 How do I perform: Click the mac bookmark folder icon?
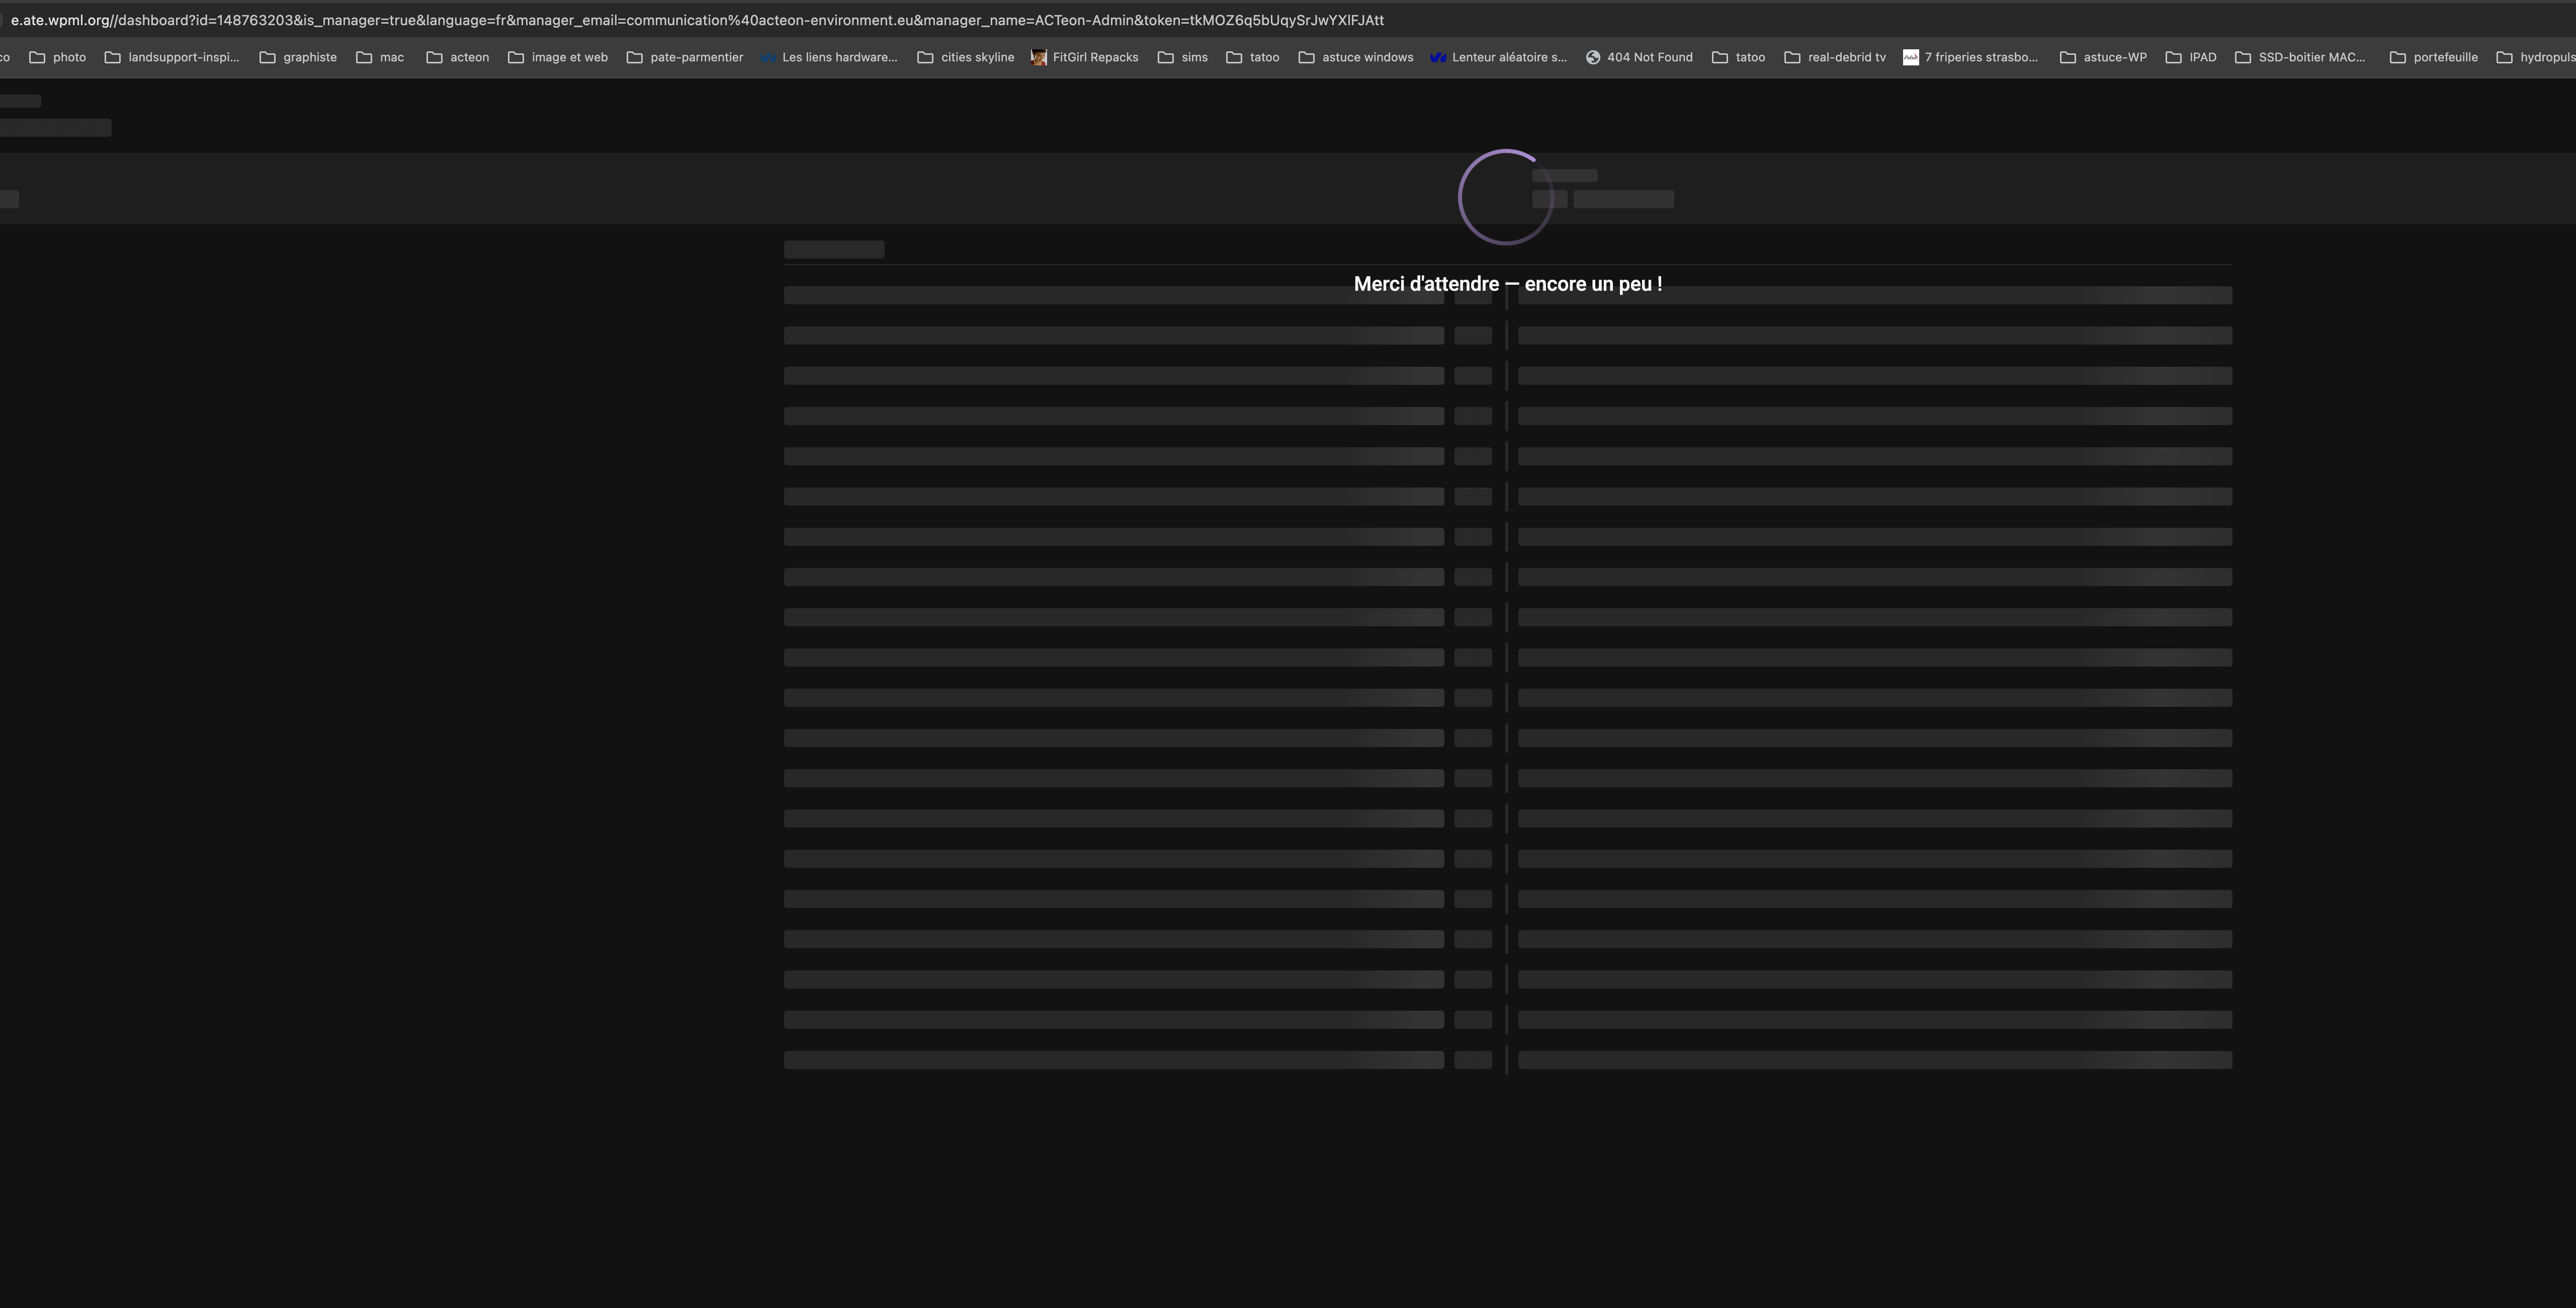364,57
